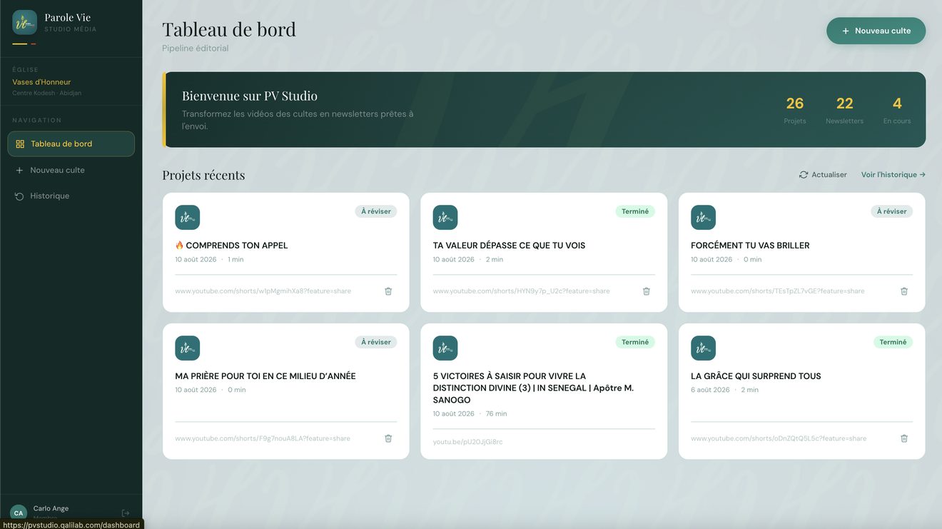Open 5 VICTOIRES À SAISIR project title
The image size is (942, 529).
point(534,388)
